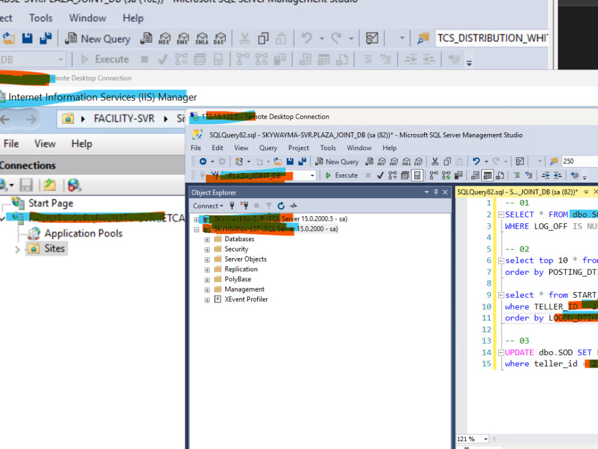Click the XMLA query icon in inner SSMS
The height and width of the screenshot is (449, 598).
tap(407, 162)
